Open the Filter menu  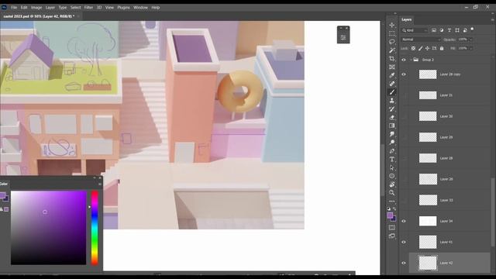(88, 7)
